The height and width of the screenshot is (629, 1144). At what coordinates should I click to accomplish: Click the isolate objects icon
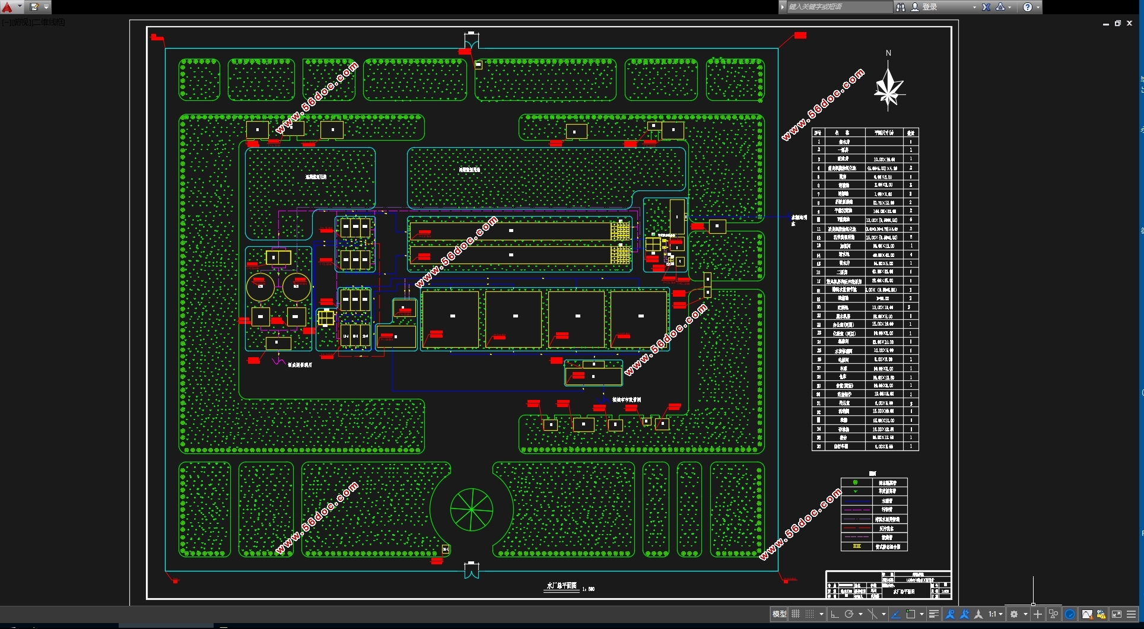[1054, 614]
